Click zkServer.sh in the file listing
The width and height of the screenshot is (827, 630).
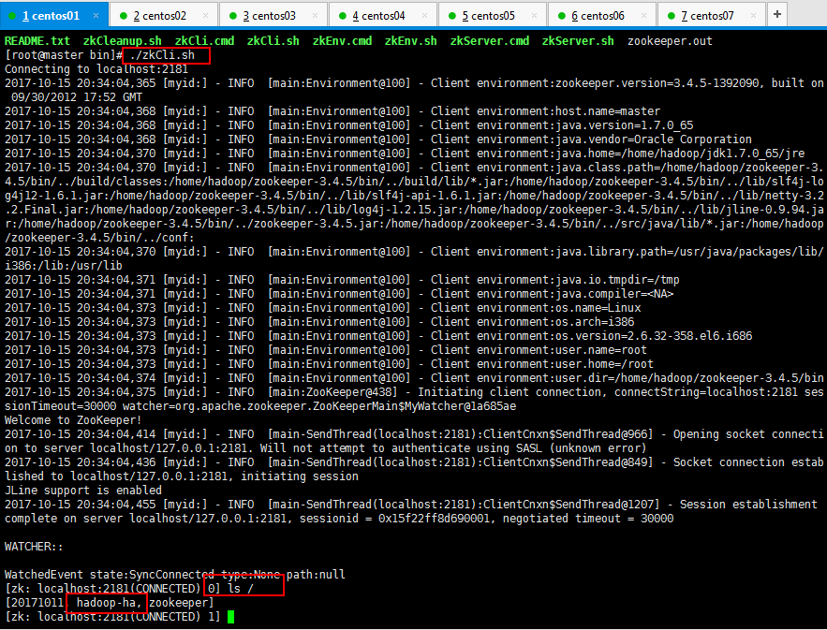coord(578,41)
